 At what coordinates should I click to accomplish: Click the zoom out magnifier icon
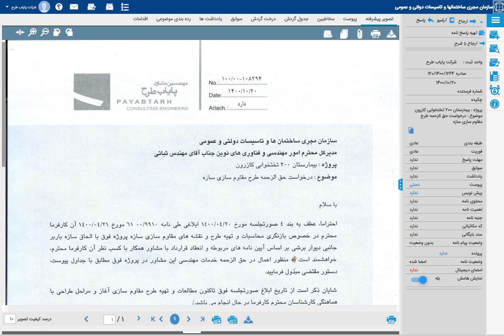(45, 32)
